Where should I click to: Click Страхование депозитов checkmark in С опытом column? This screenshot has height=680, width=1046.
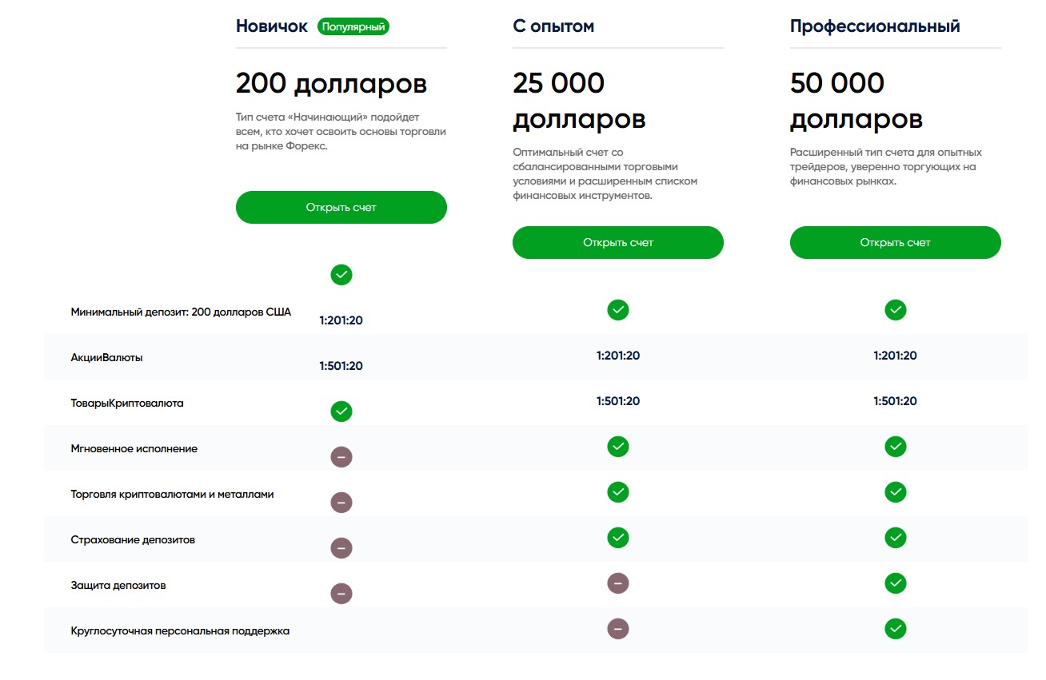pos(618,538)
